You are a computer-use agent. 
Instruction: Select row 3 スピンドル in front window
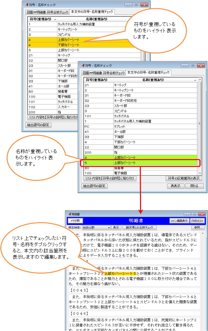(x=140, y=111)
